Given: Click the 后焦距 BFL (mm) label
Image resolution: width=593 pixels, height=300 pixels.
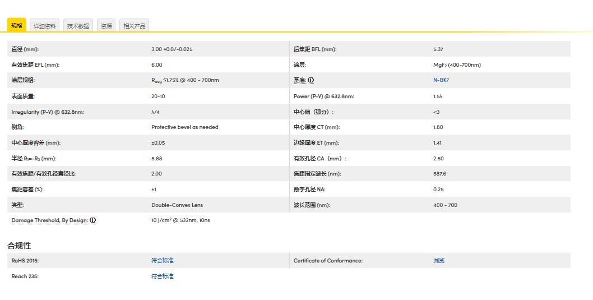Looking at the screenshot, I should click(x=315, y=49).
